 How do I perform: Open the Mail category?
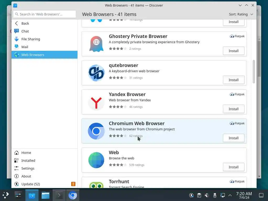point(44,47)
